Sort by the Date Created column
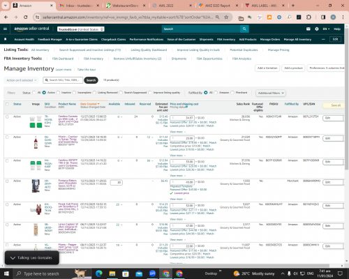Screen dimensions: 349x279 (x=89, y=104)
